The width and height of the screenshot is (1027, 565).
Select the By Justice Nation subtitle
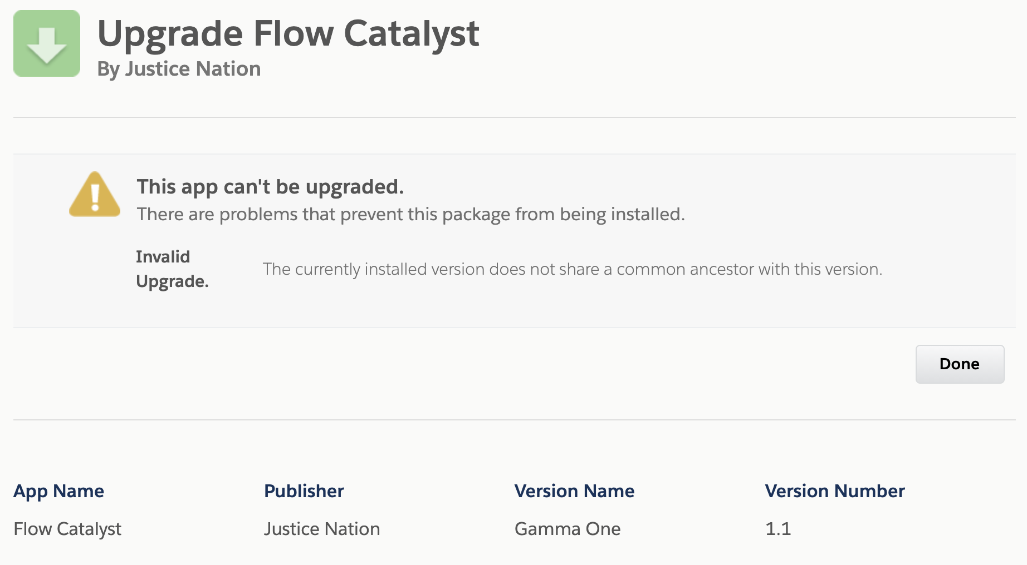tap(179, 68)
